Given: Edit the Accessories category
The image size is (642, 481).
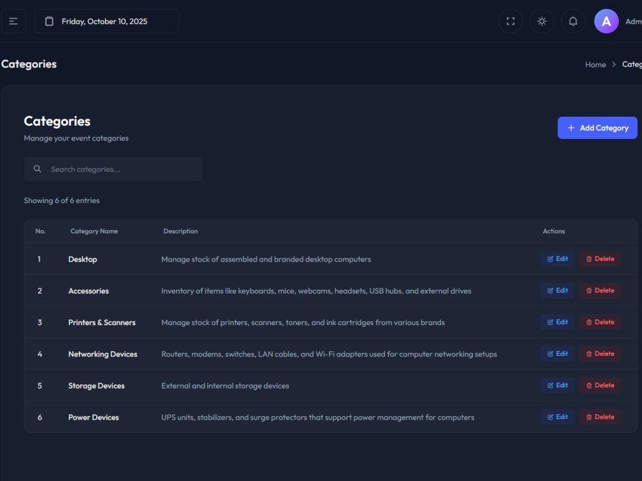Looking at the screenshot, I should 557,291.
